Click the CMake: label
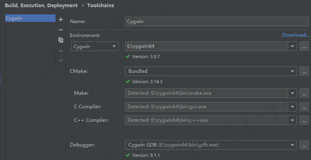 (79, 71)
